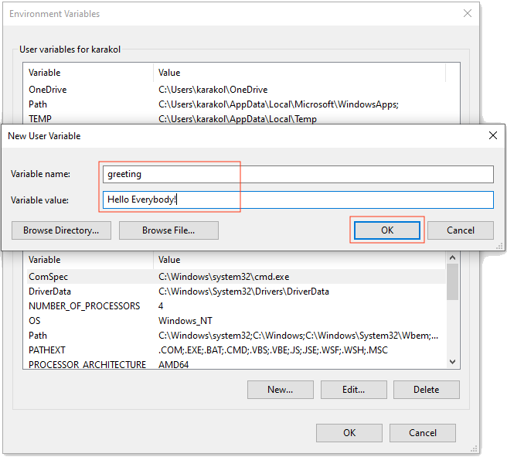Click Browse File... button
This screenshot has height=457, width=507.
[168, 230]
